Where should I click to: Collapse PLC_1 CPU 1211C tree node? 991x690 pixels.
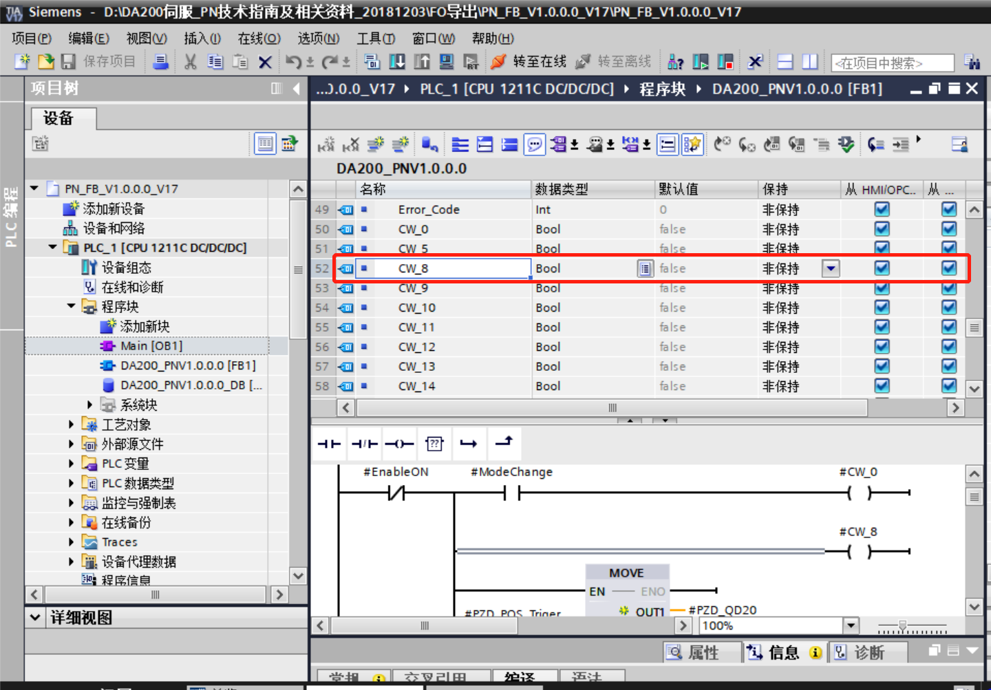[52, 247]
